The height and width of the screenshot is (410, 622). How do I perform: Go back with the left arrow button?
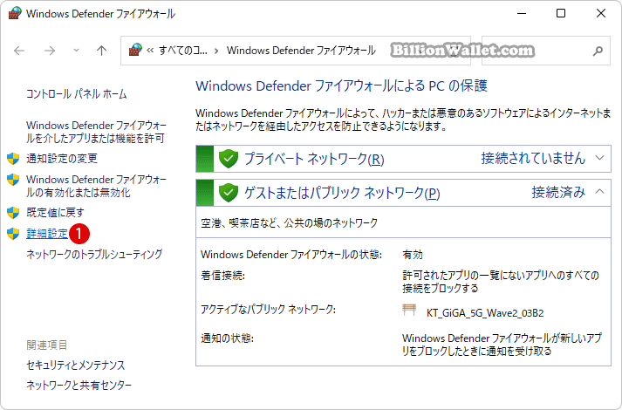19,51
